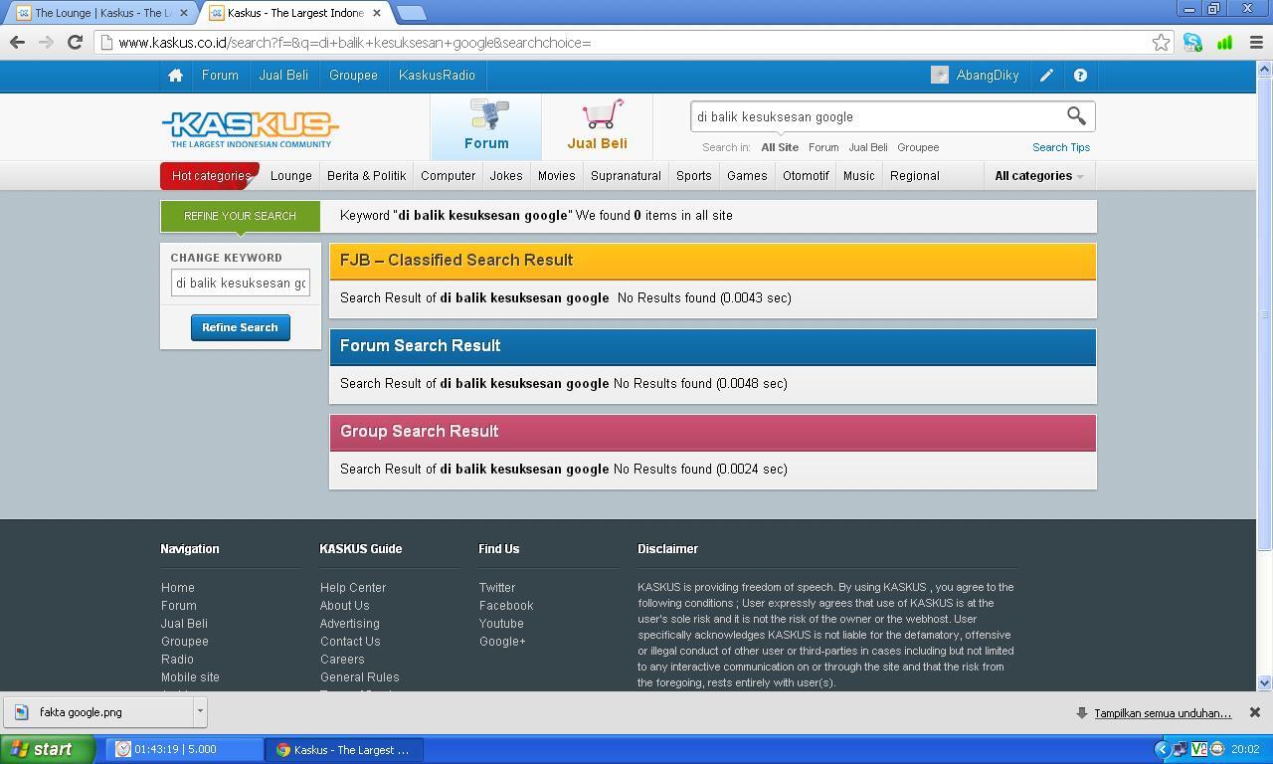This screenshot has width=1273, height=764.
Task: Click the Refine Search button
Action: 240,327
